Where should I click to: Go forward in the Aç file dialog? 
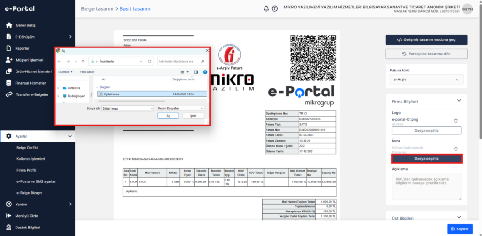coord(68,62)
